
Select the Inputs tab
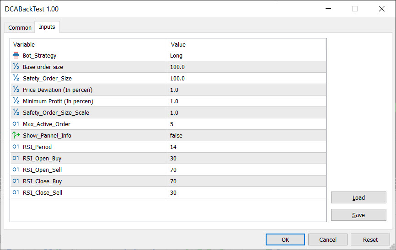[x=47, y=27]
